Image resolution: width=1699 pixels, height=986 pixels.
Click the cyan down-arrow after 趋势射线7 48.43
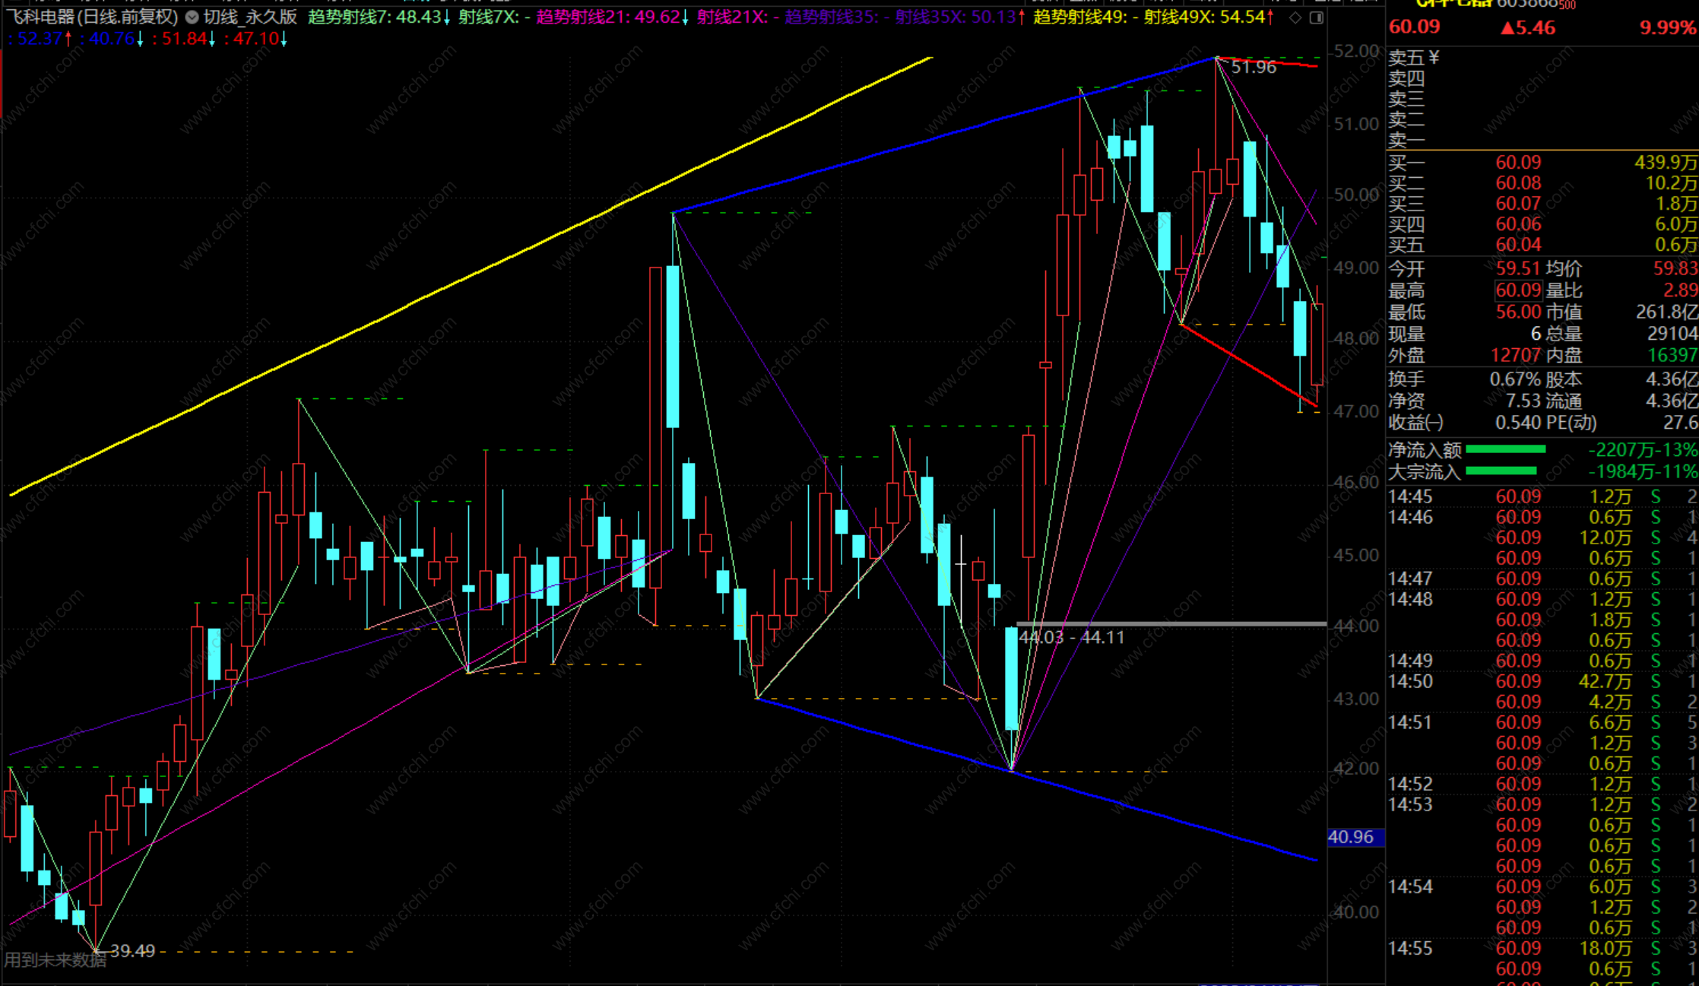446,17
